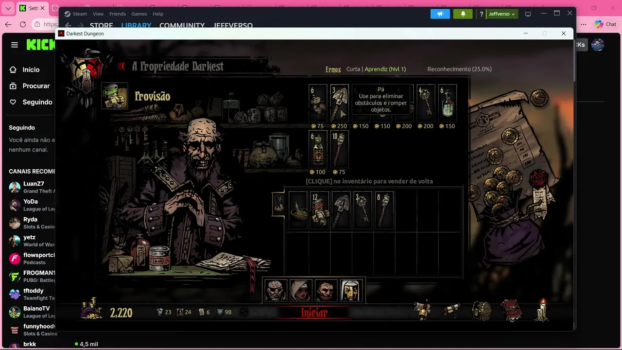This screenshot has width=622, height=350.
Task: Sell back the food stack of 12
Action: coord(320,210)
